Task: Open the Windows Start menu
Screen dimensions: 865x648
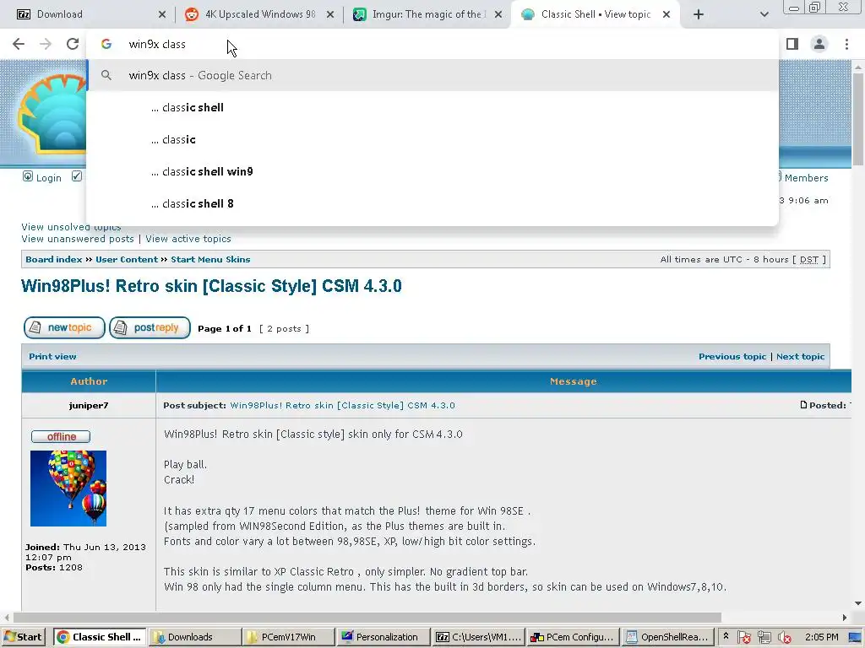Action: tap(23, 637)
